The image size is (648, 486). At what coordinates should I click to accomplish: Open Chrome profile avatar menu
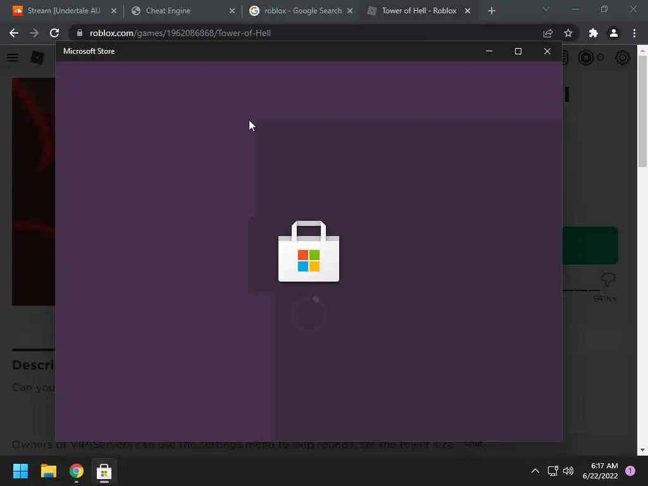point(614,33)
